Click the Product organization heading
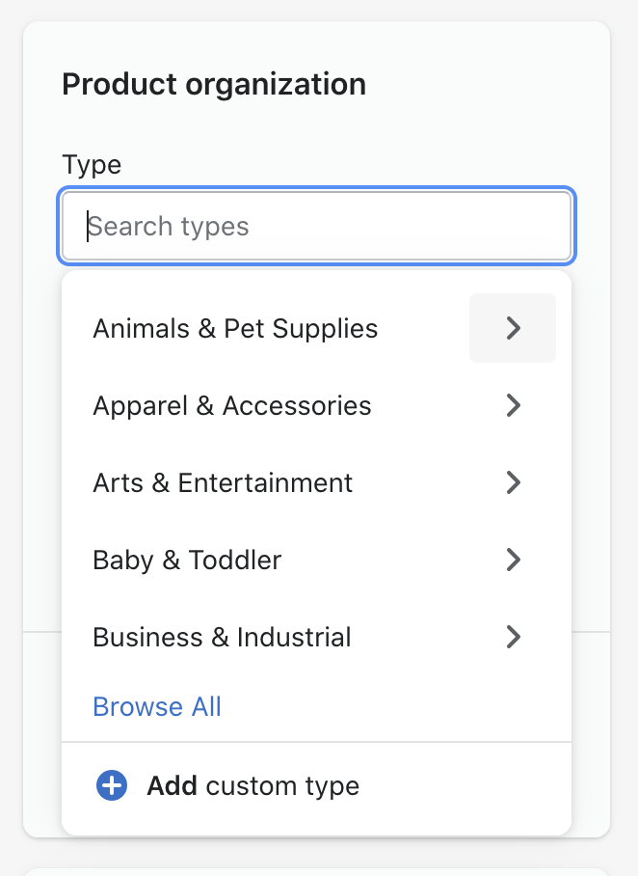638x876 pixels. [214, 85]
